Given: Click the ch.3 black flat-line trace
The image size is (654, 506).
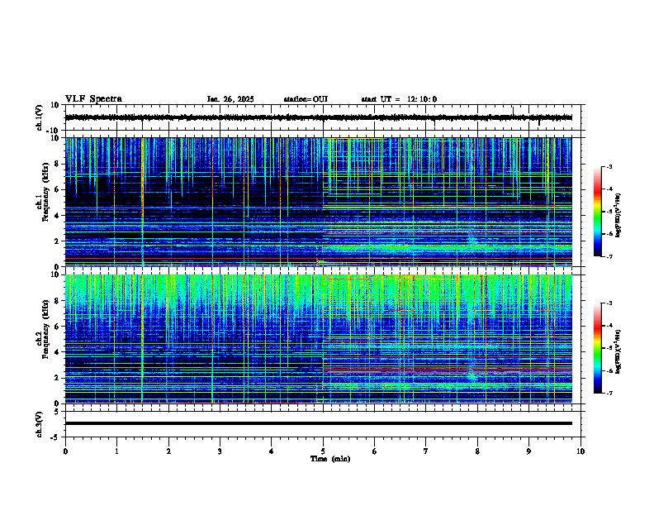Looking at the screenshot, I should [x=319, y=423].
